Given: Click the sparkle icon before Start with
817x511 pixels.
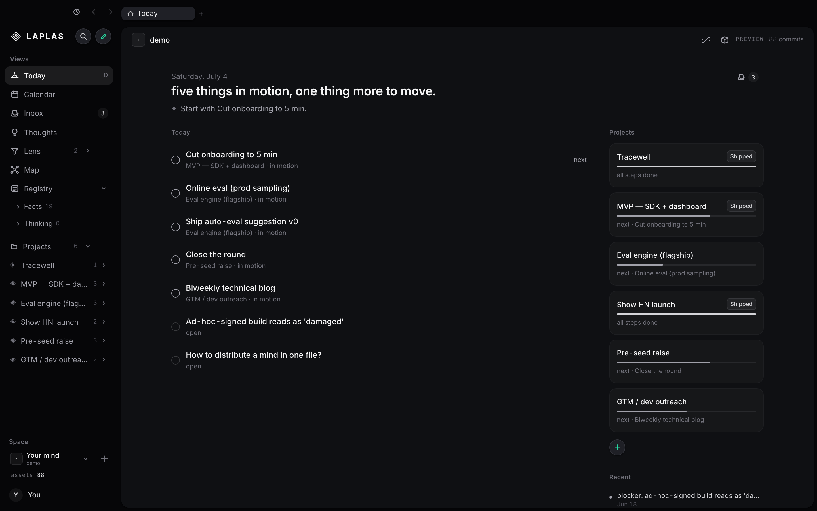Looking at the screenshot, I should pyautogui.click(x=174, y=108).
